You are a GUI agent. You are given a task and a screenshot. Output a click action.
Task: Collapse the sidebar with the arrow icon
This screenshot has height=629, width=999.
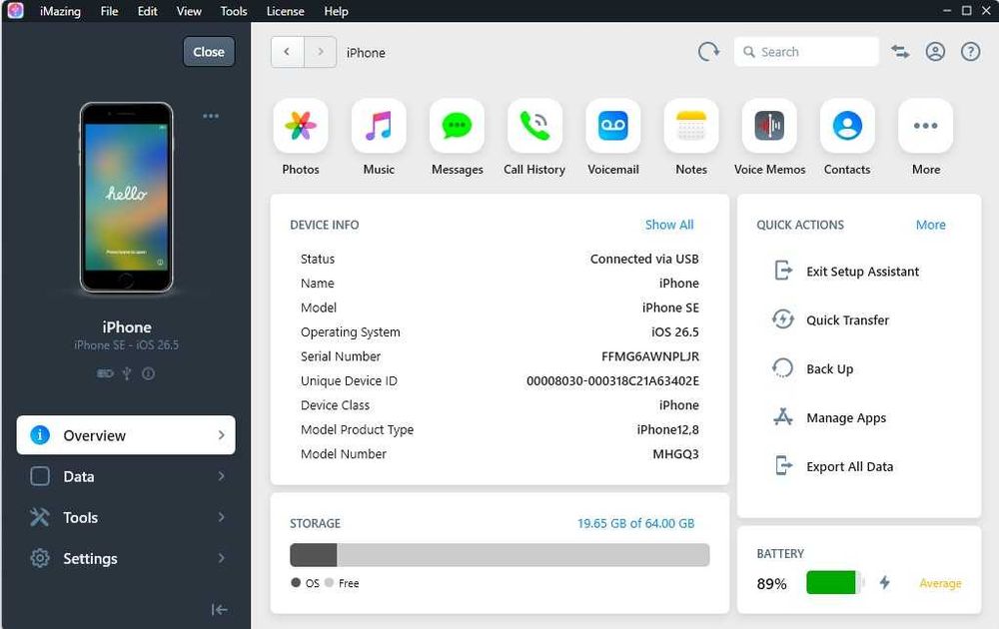[x=219, y=610]
